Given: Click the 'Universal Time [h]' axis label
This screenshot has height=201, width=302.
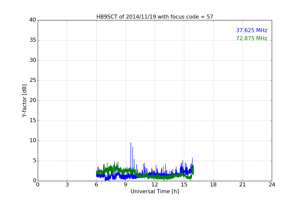Looking at the screenshot, I should pos(155,191).
